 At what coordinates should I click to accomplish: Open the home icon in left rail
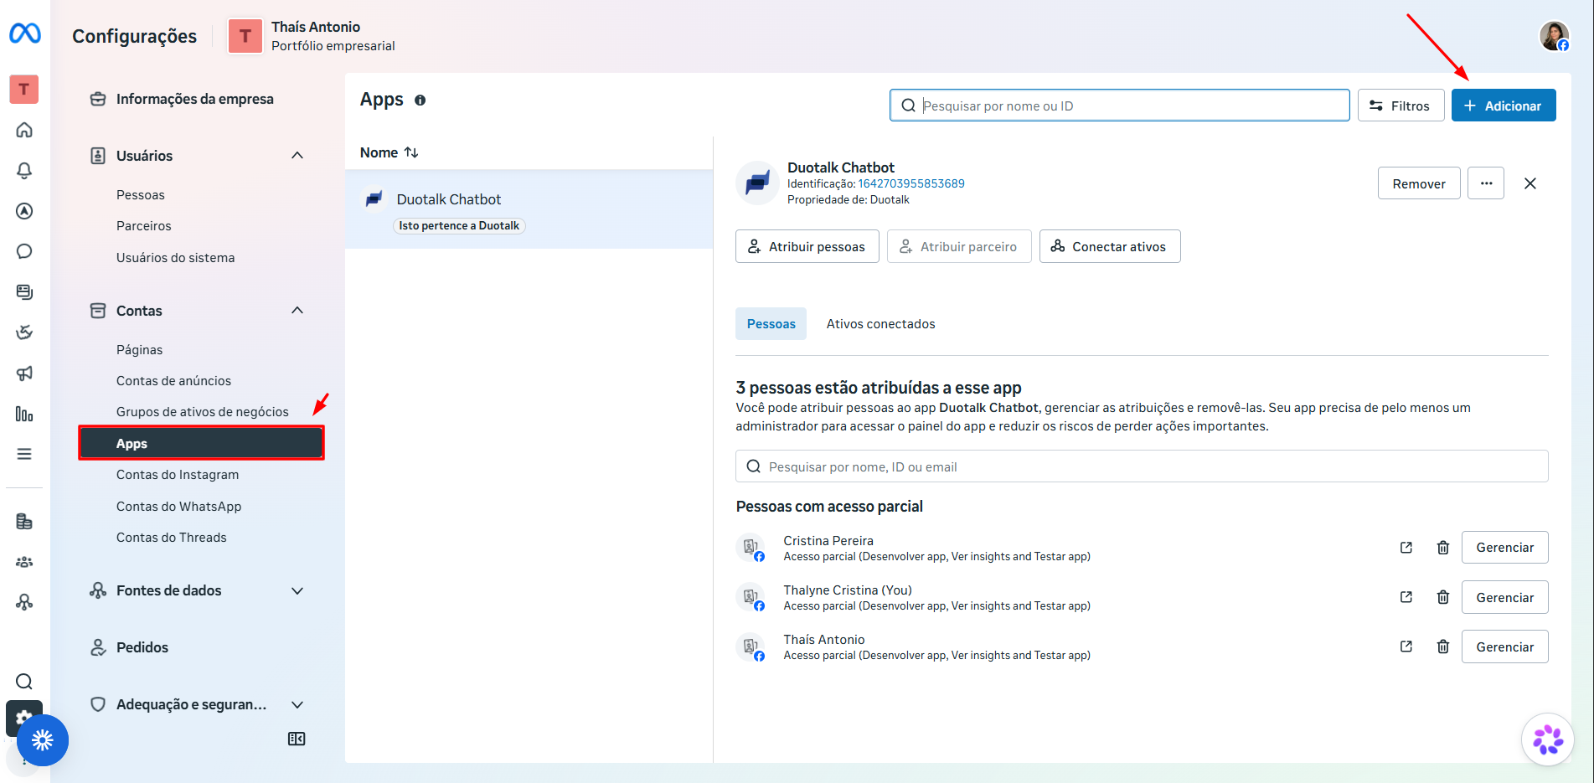click(x=24, y=130)
